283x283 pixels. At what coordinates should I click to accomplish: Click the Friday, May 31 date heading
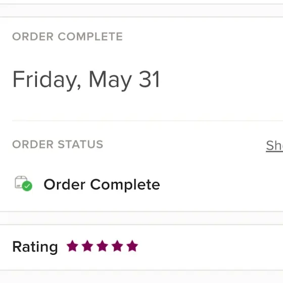coord(86,80)
